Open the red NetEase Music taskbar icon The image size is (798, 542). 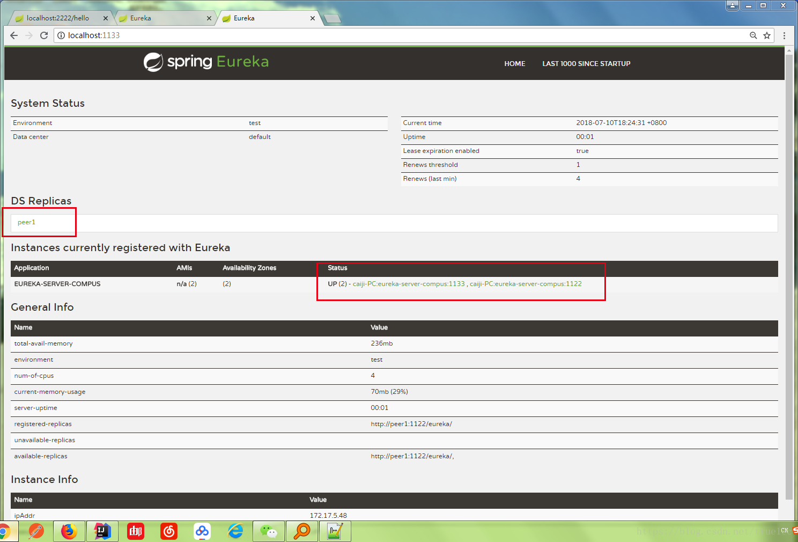coord(169,531)
